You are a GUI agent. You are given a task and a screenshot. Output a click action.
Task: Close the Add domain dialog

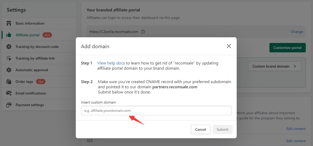pos(229,46)
